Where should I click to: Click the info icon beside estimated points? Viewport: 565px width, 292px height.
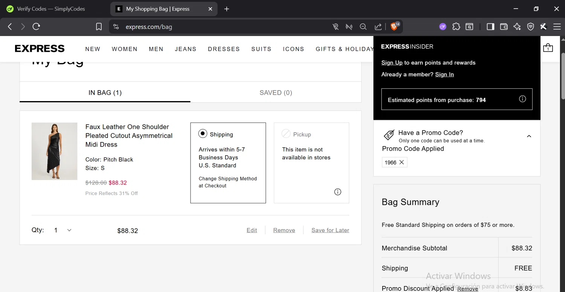(522, 99)
